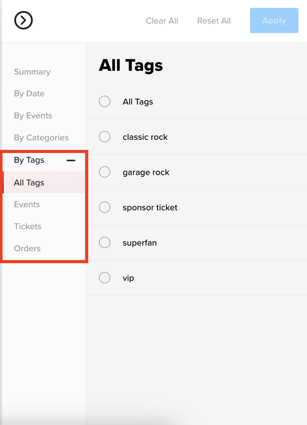Expand the By Categories filter section
The image size is (307, 425).
click(41, 138)
